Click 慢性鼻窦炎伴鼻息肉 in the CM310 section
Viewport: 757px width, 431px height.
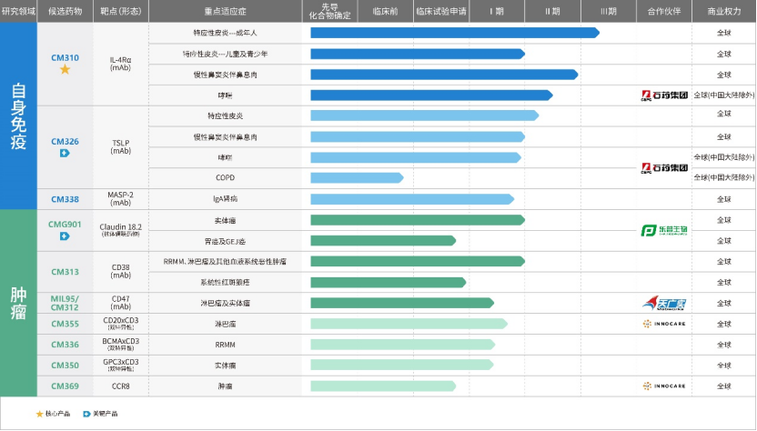(226, 75)
